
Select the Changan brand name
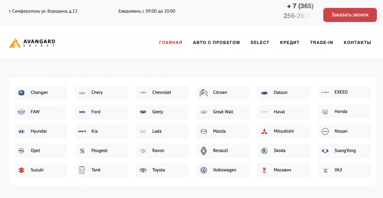point(39,93)
